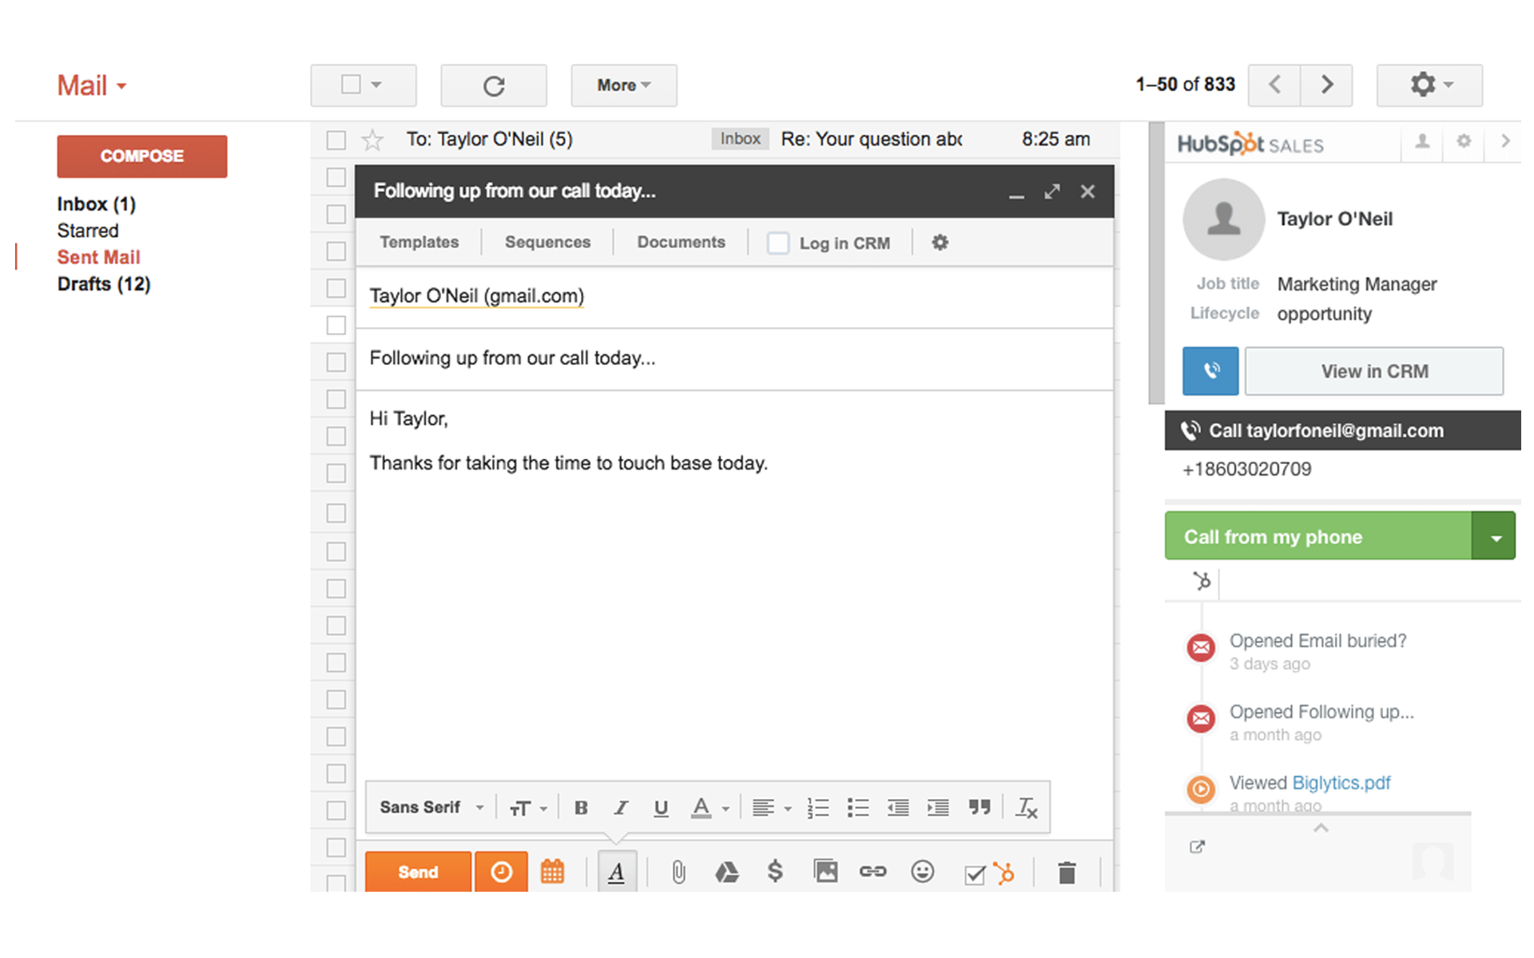Screen dimensions: 1534x958
Task: Go to the next page of mail
Action: pyautogui.click(x=1326, y=85)
